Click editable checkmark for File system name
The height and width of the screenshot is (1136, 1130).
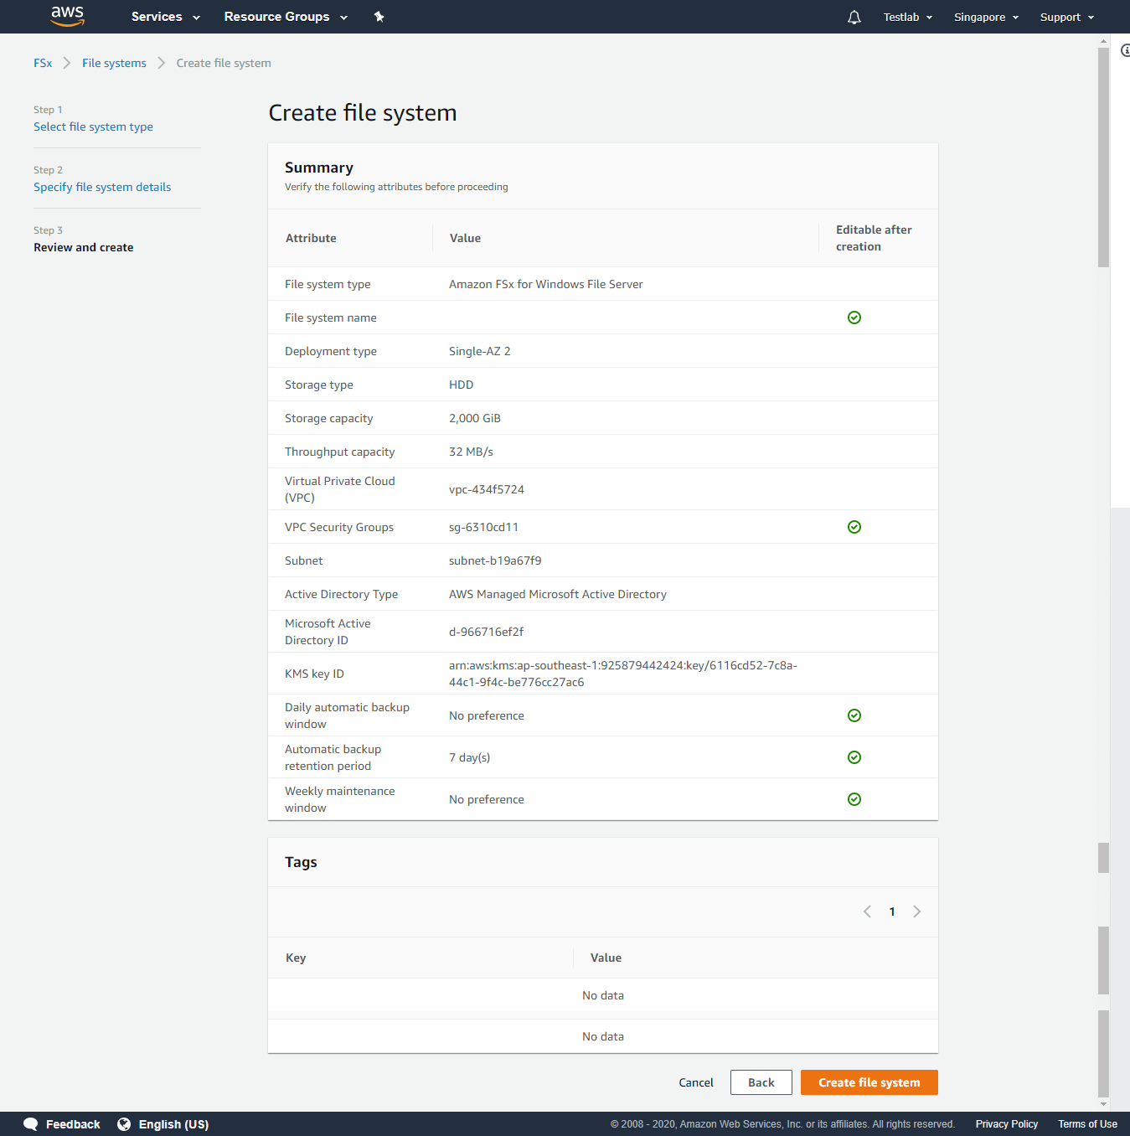(x=854, y=318)
